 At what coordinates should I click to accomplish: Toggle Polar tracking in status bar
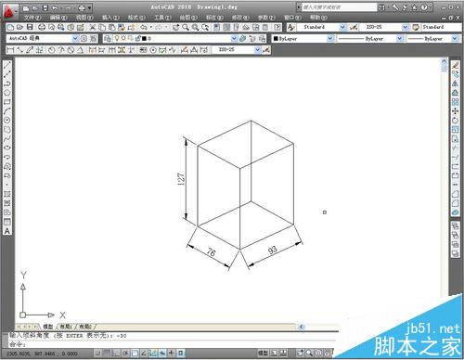[x=125, y=353]
